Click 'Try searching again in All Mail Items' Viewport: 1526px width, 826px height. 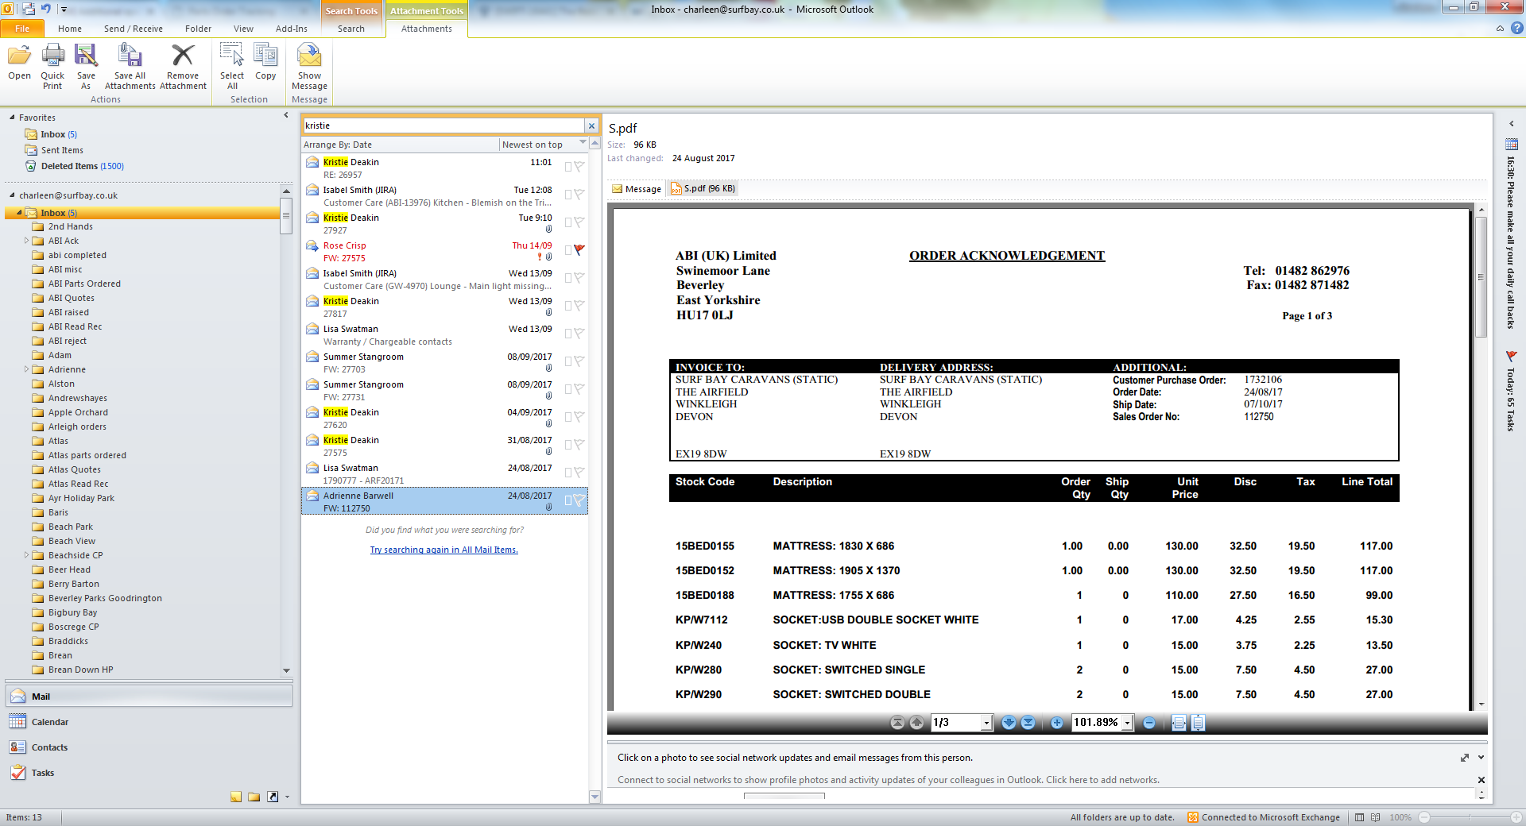pyautogui.click(x=443, y=550)
